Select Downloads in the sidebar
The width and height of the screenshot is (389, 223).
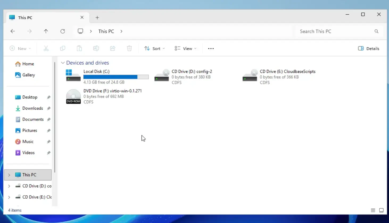(x=32, y=108)
